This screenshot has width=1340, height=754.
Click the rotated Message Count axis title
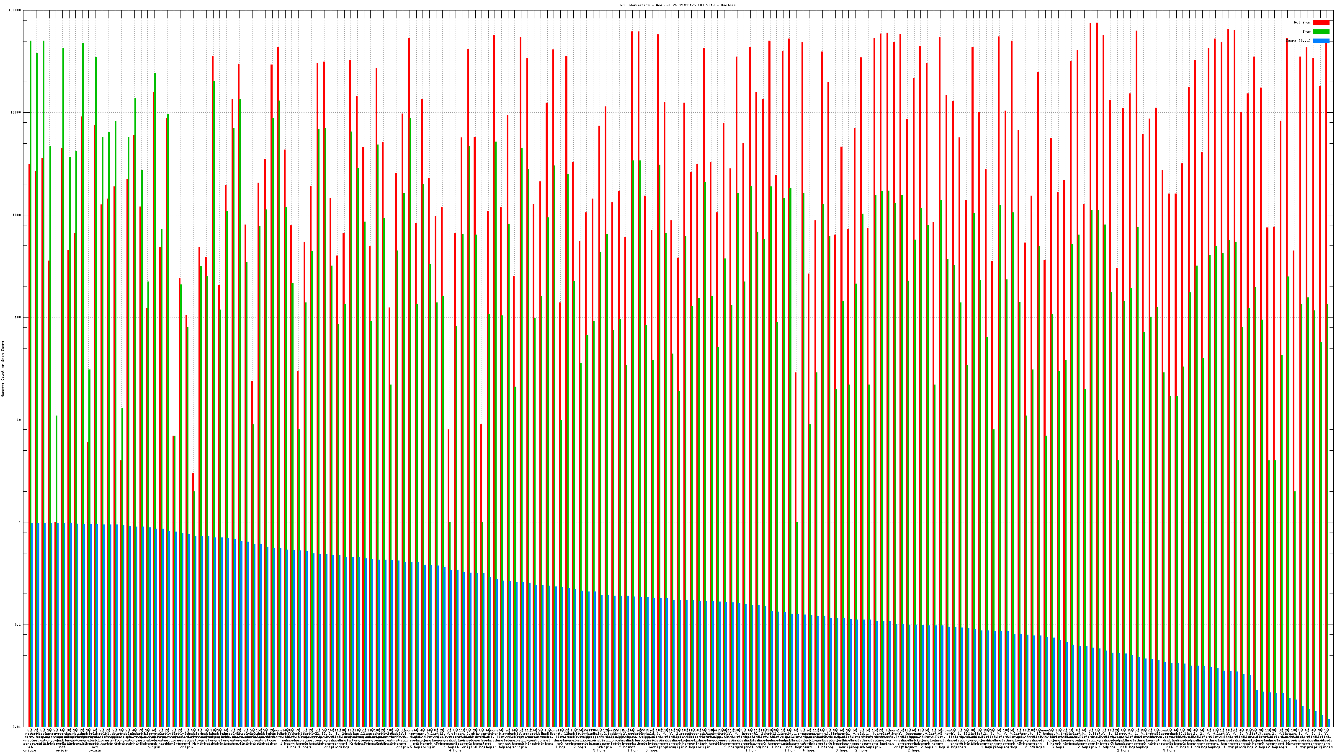[x=3, y=369]
